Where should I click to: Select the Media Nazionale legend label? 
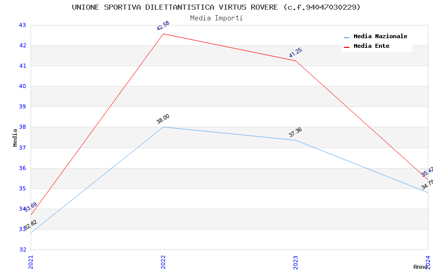coord(380,37)
